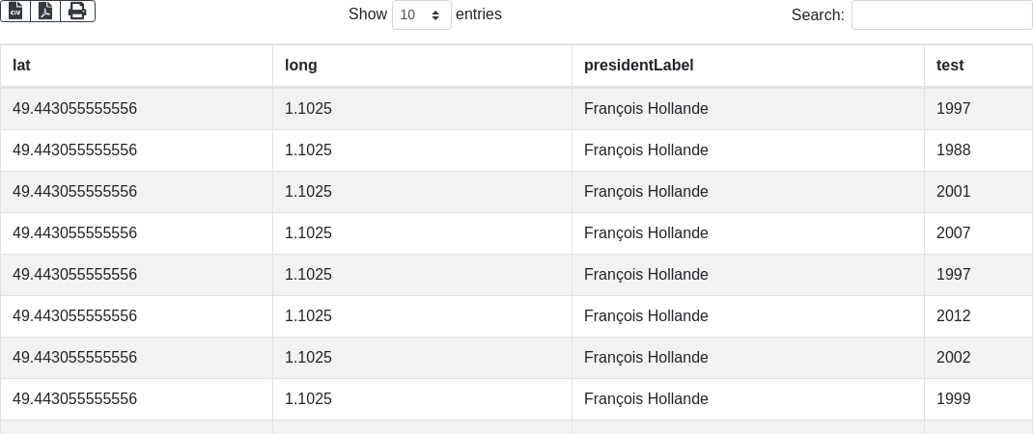Click the Search input field
The height and width of the screenshot is (434, 1033).
click(941, 15)
